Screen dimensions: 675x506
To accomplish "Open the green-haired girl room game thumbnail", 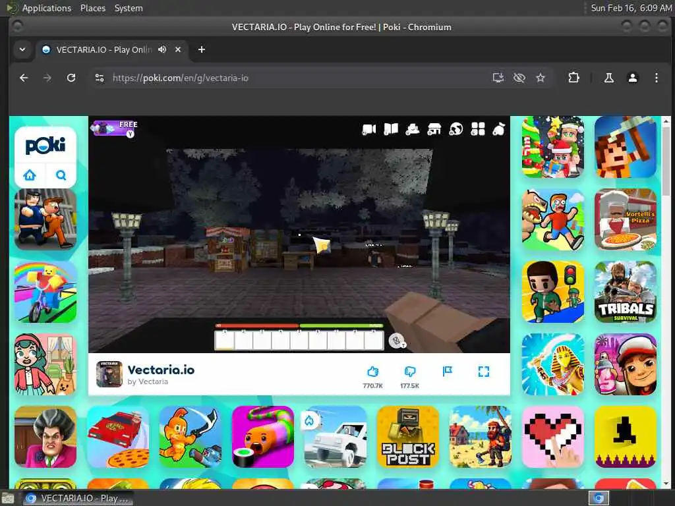I will 45,364.
